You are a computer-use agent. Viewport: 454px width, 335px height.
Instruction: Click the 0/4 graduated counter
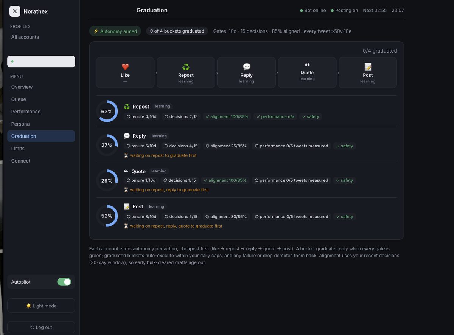point(380,51)
